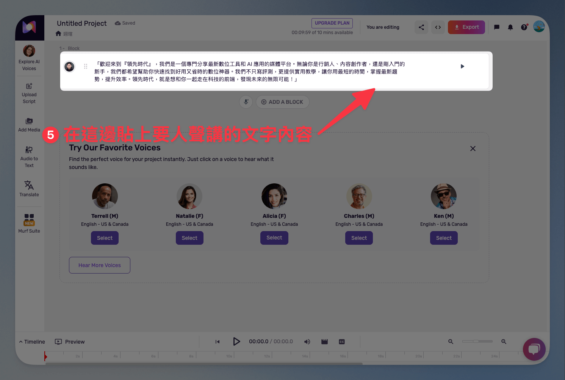Preview Charles's voice portrait
The height and width of the screenshot is (380, 565).
coord(359,196)
